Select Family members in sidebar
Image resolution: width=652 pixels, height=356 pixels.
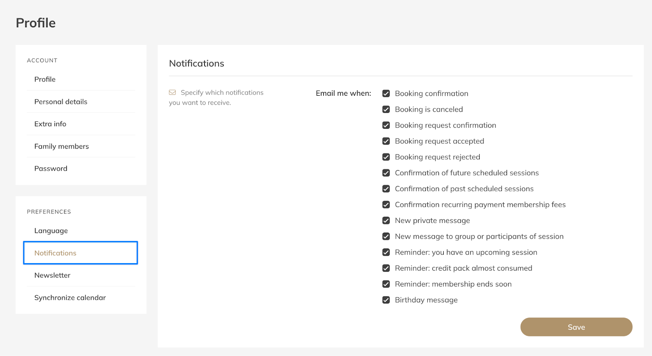coord(62,146)
